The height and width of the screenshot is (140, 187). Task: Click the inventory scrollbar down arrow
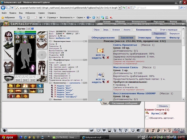[184, 99]
